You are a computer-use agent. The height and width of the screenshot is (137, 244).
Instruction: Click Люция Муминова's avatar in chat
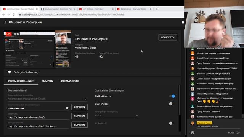[193, 94]
